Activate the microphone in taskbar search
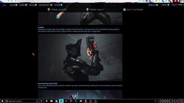 [37, 101]
